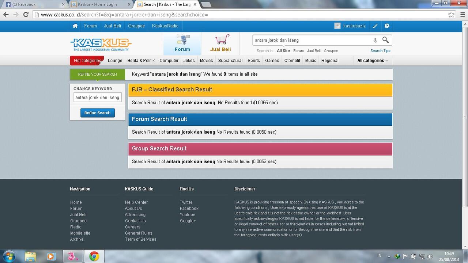Viewport: 468px width, 263px height.
Task: Open the Jokes category
Action: [x=189, y=61]
